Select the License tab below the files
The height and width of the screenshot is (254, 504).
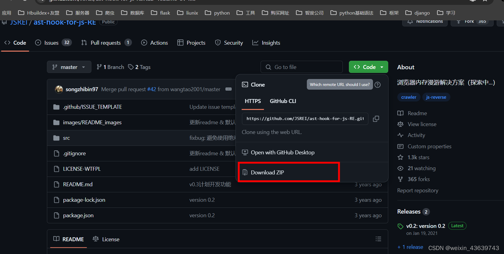106,239
